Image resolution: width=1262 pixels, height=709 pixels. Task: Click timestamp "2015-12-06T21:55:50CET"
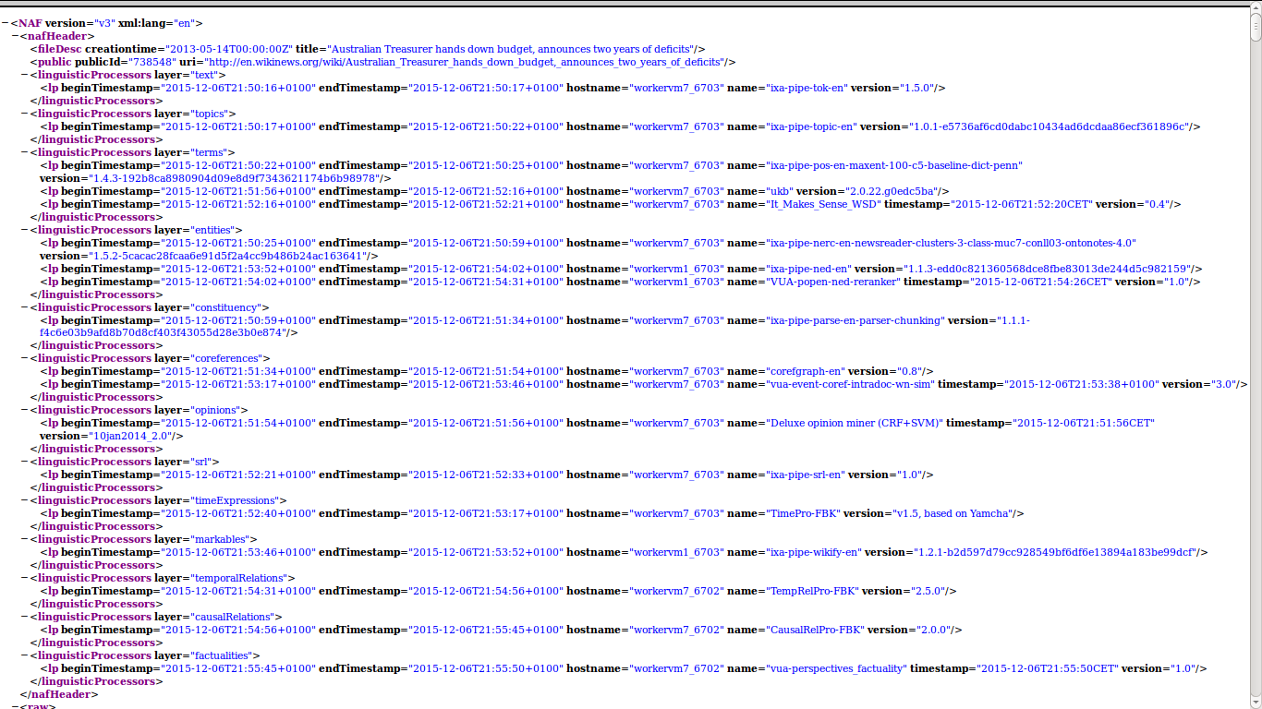pos(1046,668)
